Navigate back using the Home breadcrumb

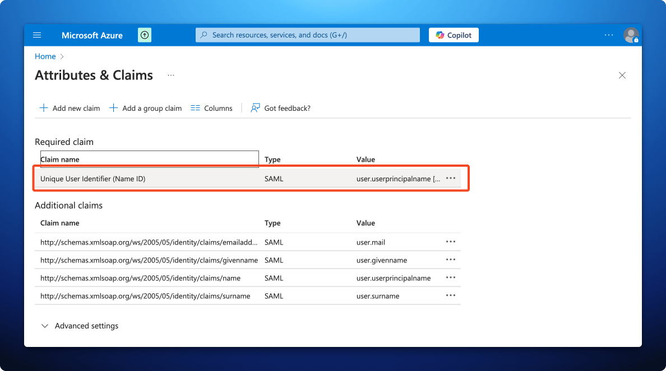click(45, 56)
